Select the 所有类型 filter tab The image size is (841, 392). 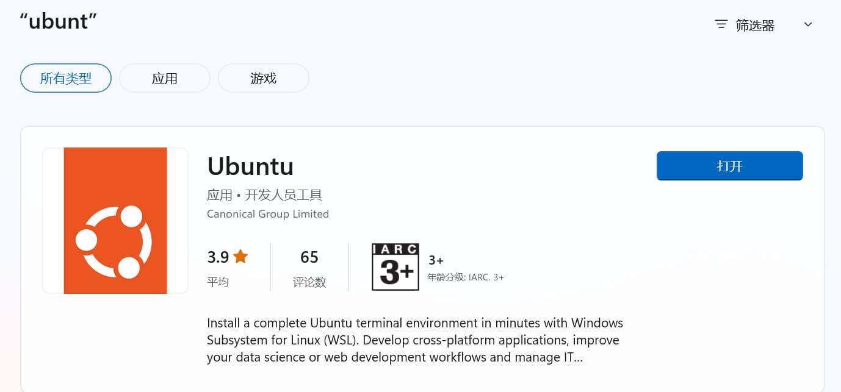coord(66,78)
